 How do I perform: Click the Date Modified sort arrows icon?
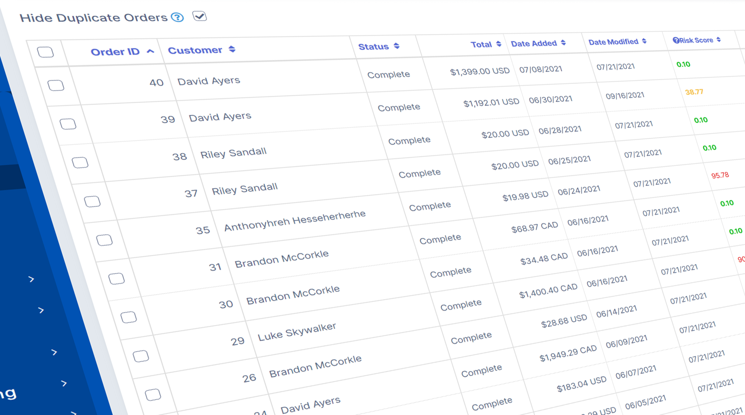coord(644,41)
